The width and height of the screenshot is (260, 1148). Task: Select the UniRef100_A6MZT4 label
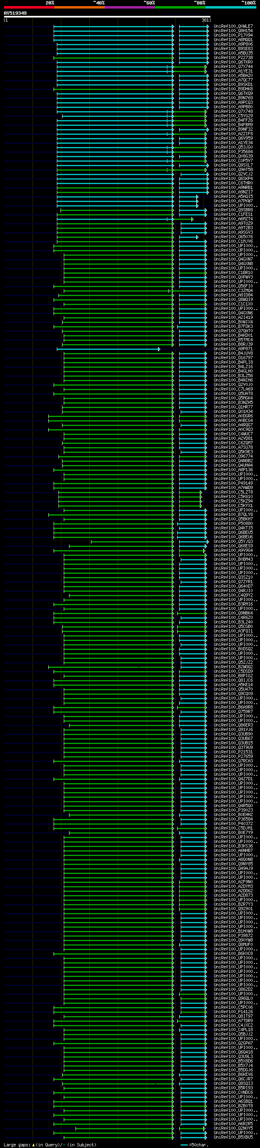[x=233, y=219]
